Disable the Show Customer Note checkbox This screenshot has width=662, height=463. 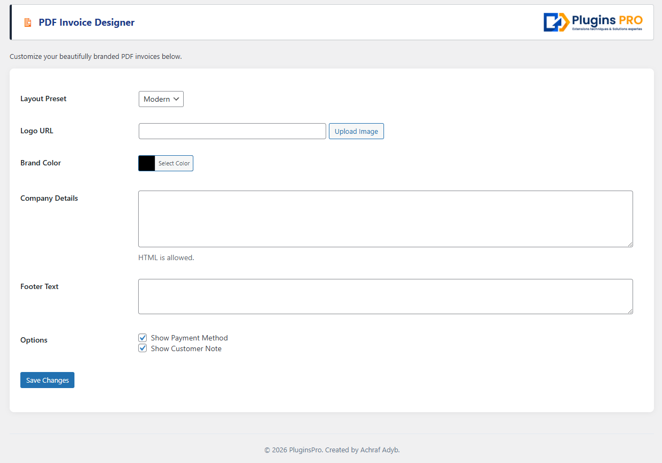pos(142,348)
